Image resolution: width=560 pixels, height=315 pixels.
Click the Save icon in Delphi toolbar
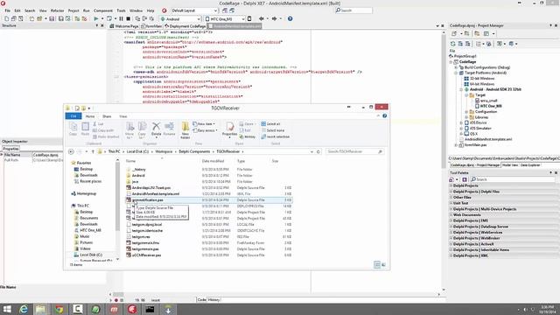point(52,18)
